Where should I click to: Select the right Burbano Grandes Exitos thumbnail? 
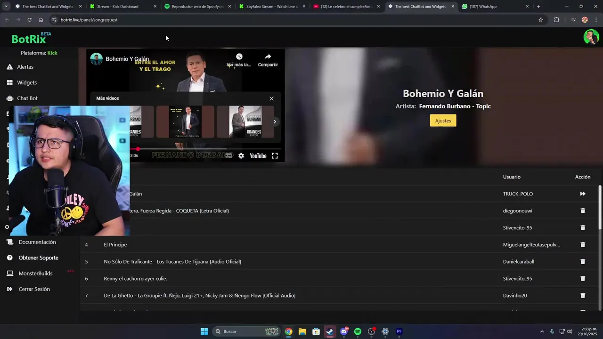[x=245, y=121]
